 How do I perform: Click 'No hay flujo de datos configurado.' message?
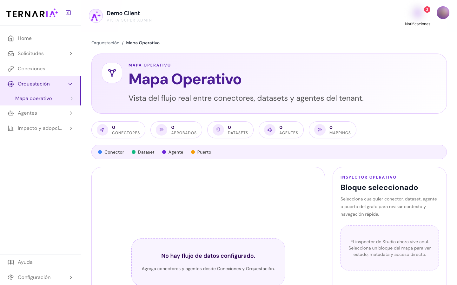click(x=208, y=256)
